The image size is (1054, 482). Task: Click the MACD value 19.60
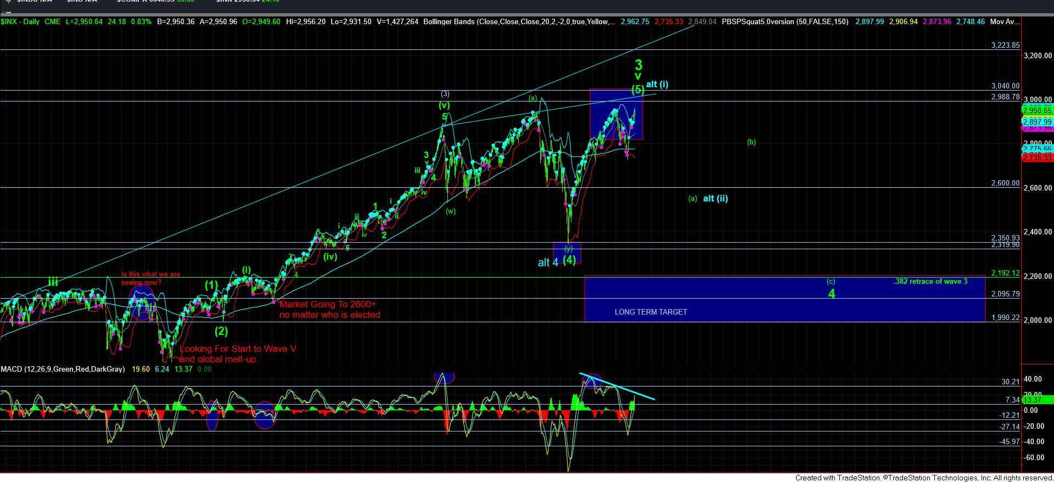click(x=141, y=369)
